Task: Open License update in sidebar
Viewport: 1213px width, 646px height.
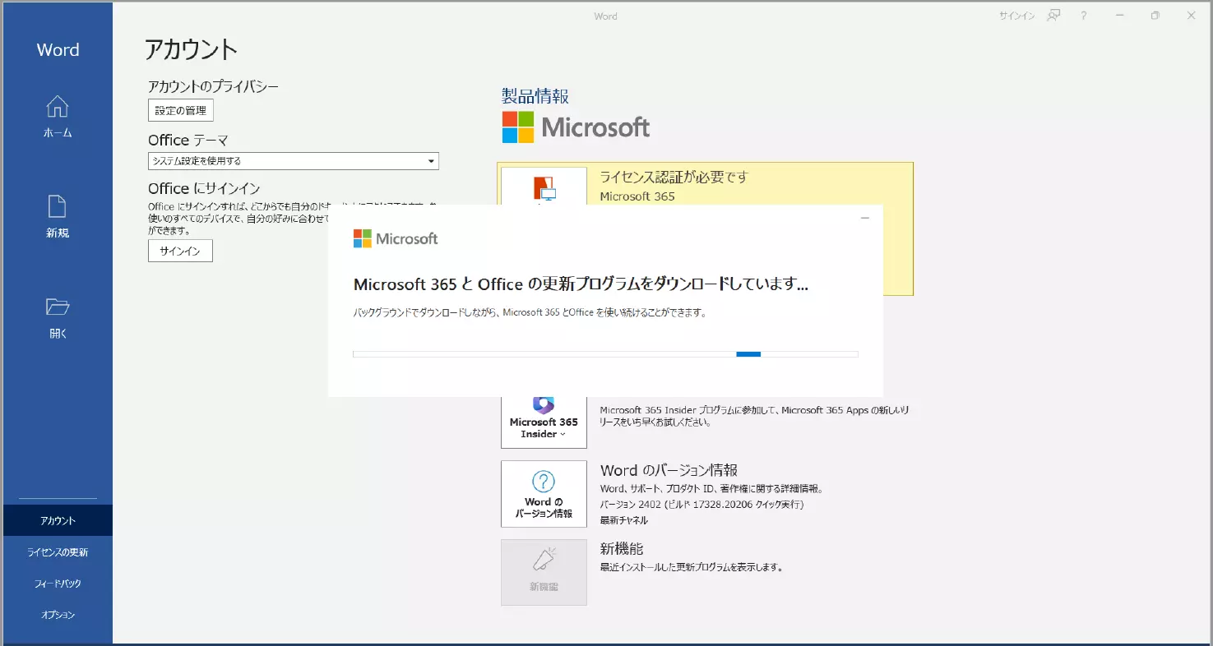Action: click(58, 552)
